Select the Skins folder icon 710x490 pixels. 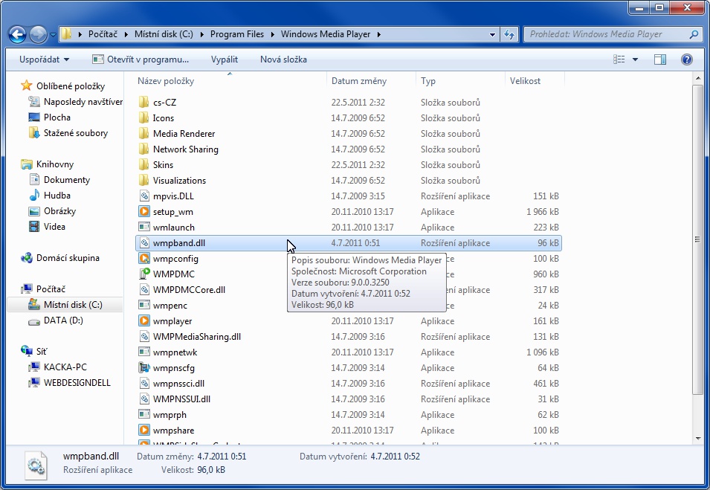(143, 165)
